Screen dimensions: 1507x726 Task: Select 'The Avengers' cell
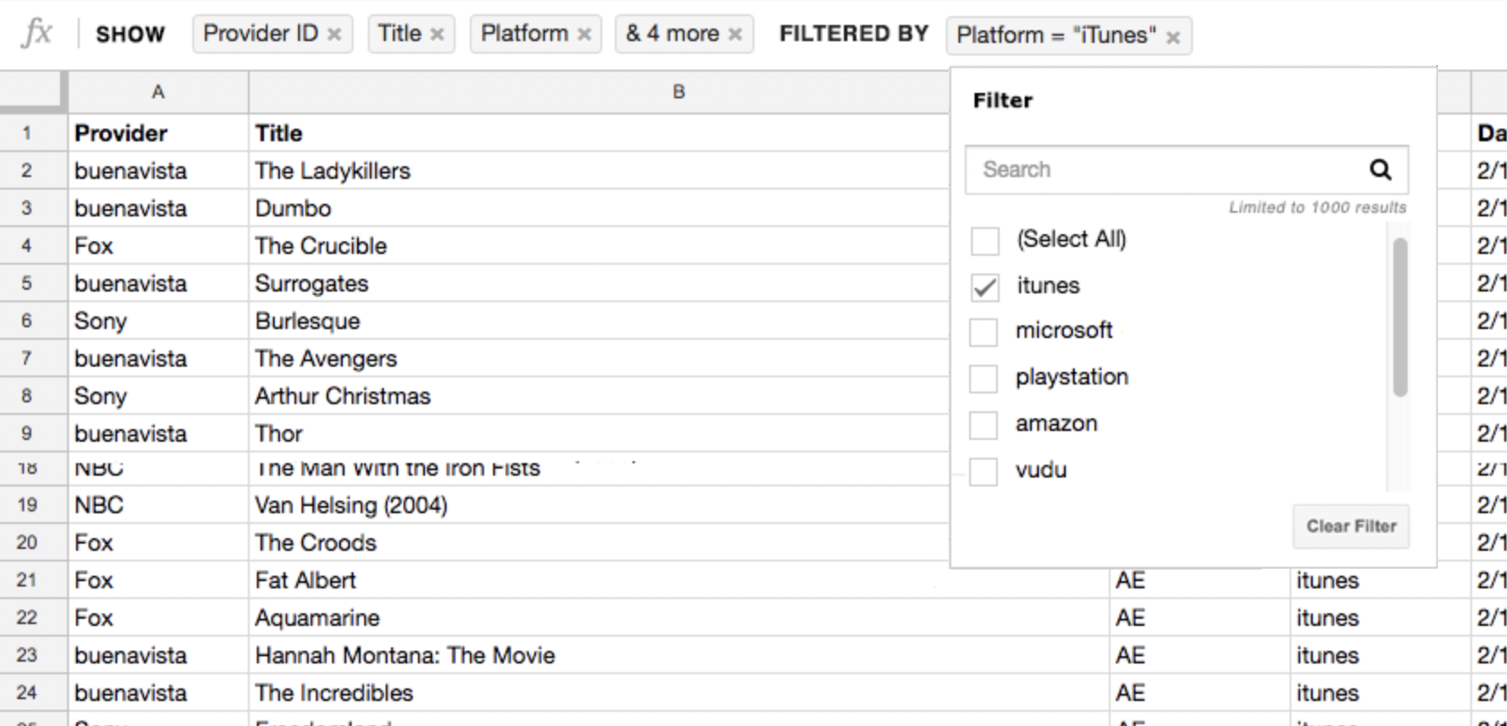pyautogui.click(x=598, y=358)
